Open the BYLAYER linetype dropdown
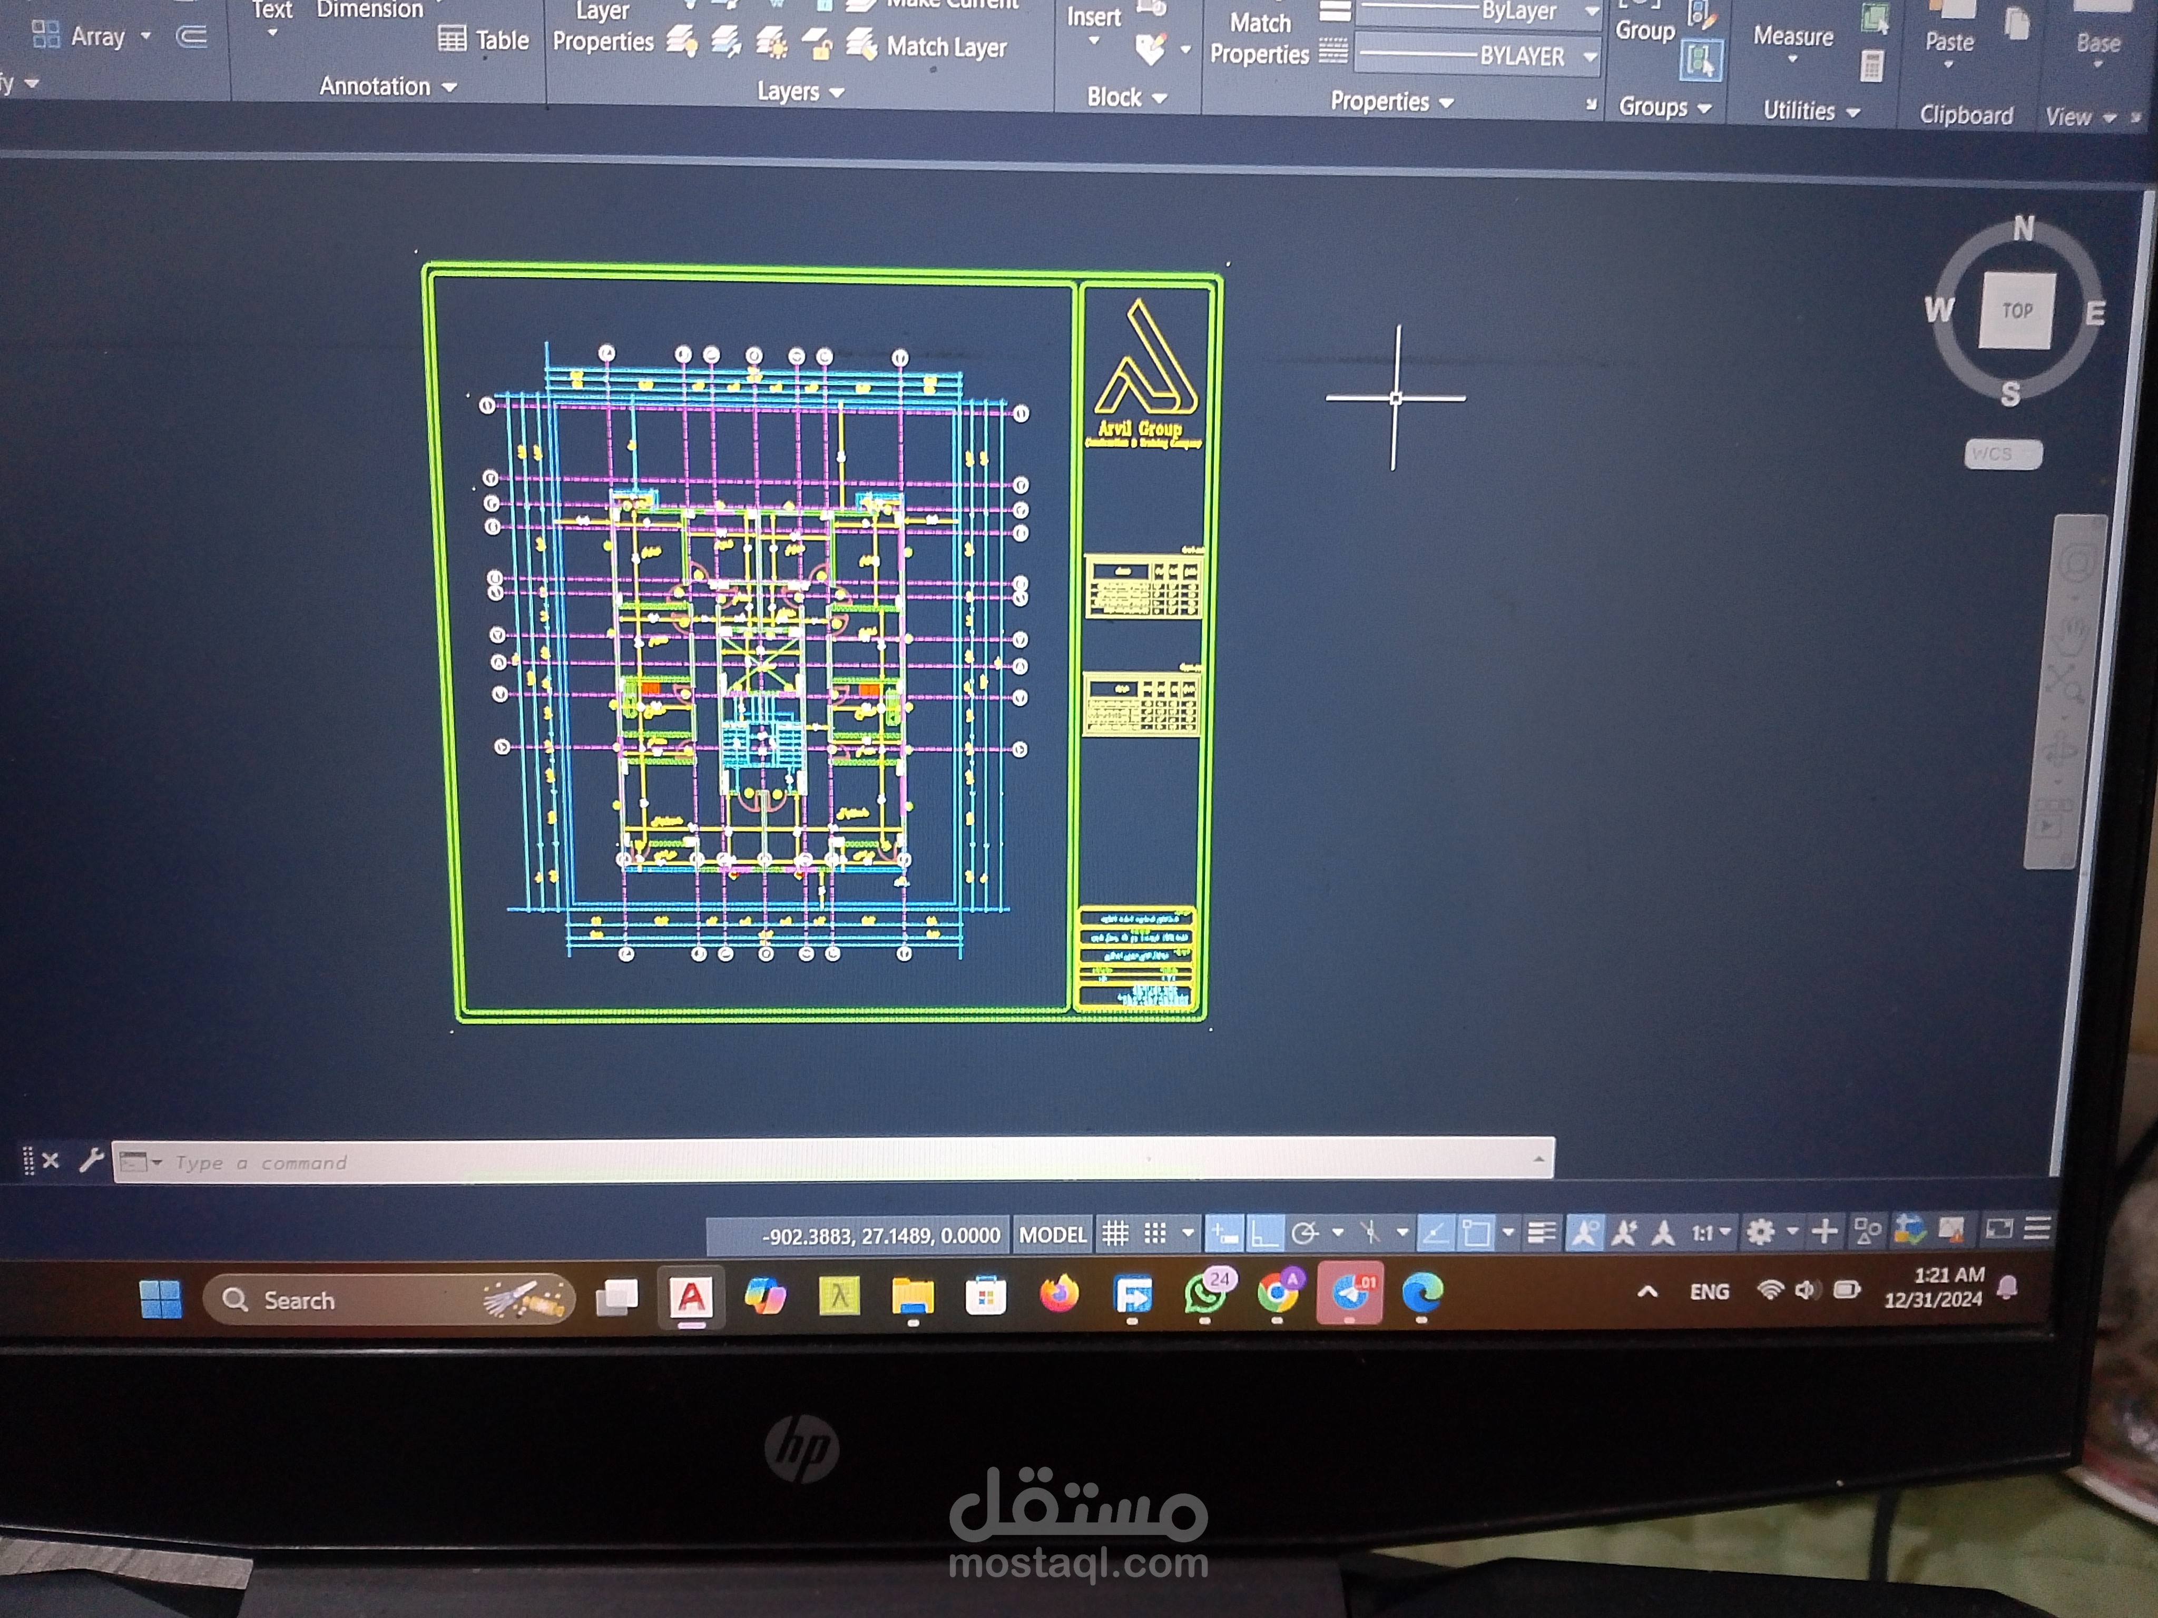2158x1618 pixels. pyautogui.click(x=1590, y=56)
